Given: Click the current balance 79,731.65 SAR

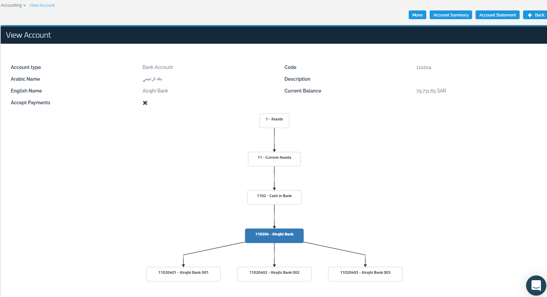Looking at the screenshot, I should [431, 91].
